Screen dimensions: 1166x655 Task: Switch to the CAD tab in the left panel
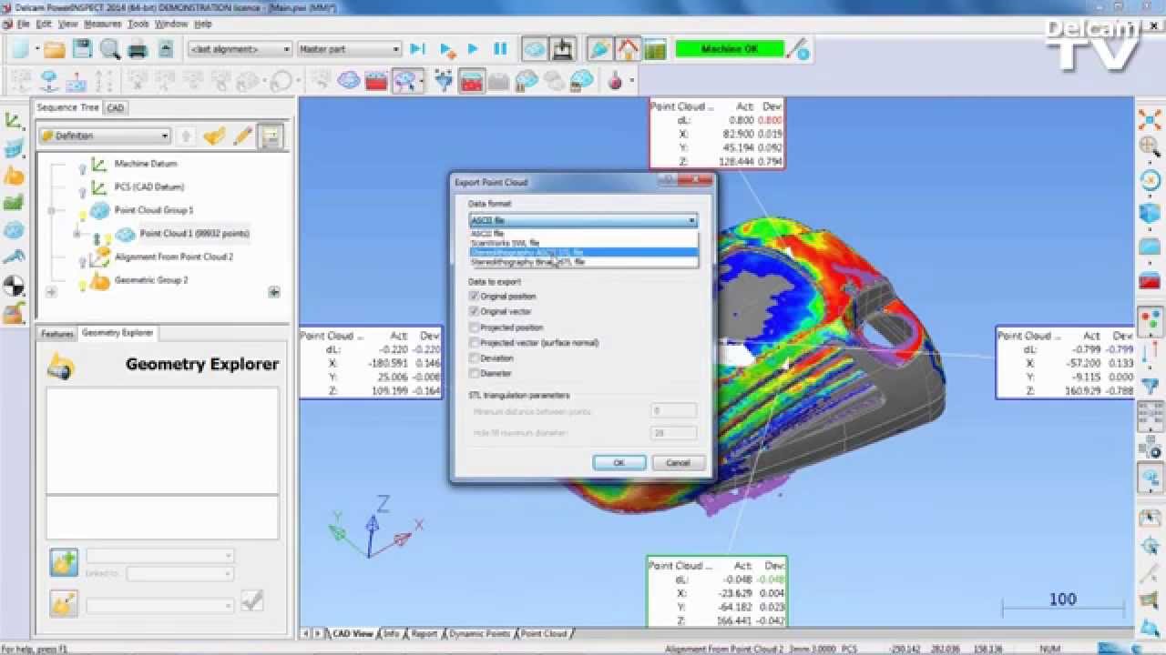[x=115, y=107]
